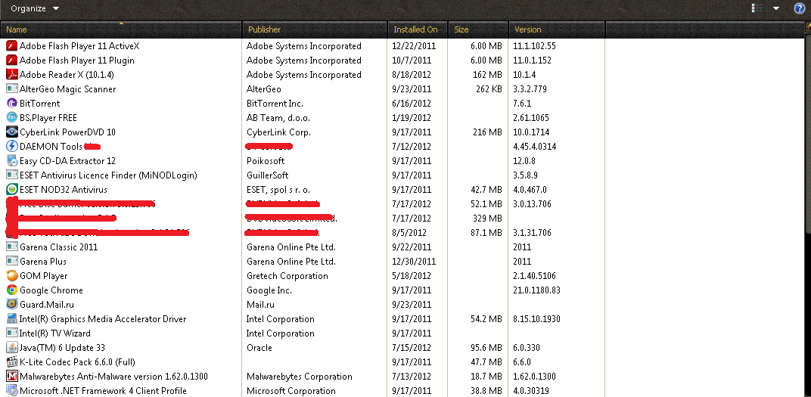Sort the list by Publisher column
This screenshot has width=811, height=397.
pos(315,29)
